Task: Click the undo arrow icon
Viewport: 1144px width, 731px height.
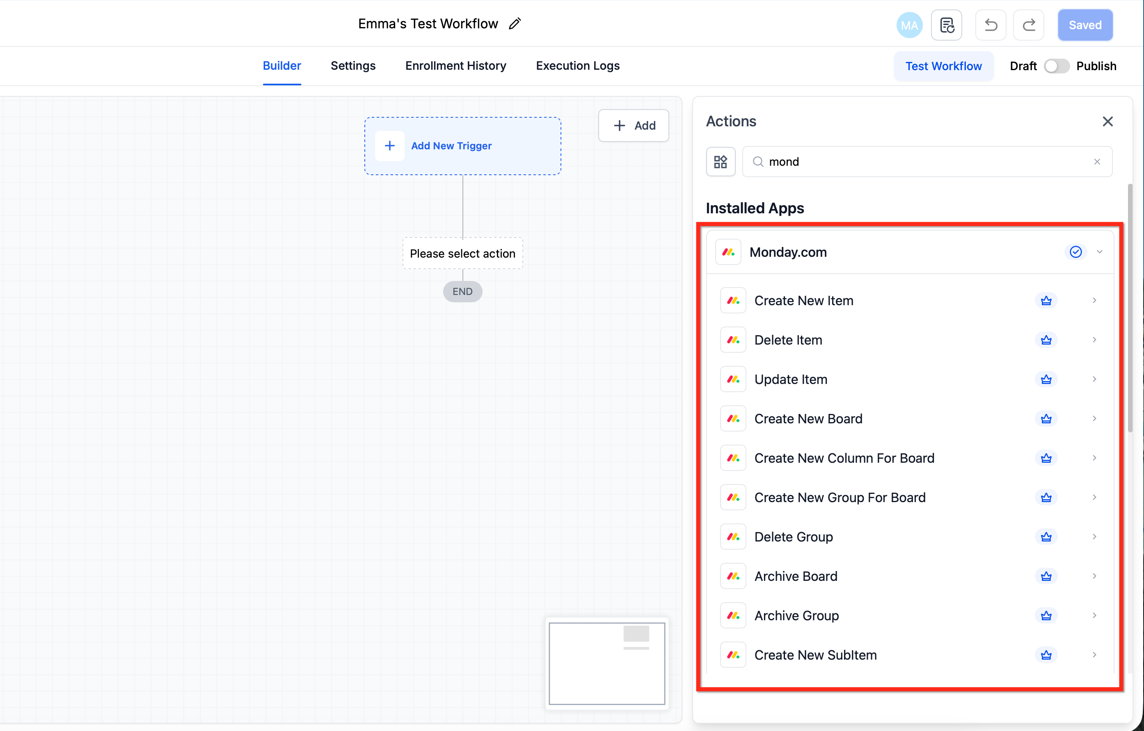Action: 991,25
